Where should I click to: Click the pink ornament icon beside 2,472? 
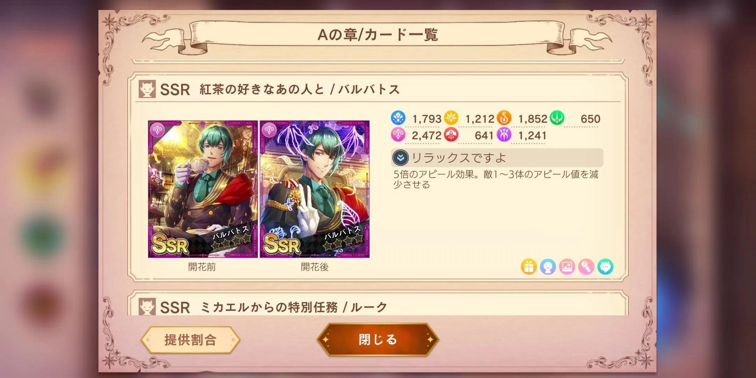(x=398, y=135)
